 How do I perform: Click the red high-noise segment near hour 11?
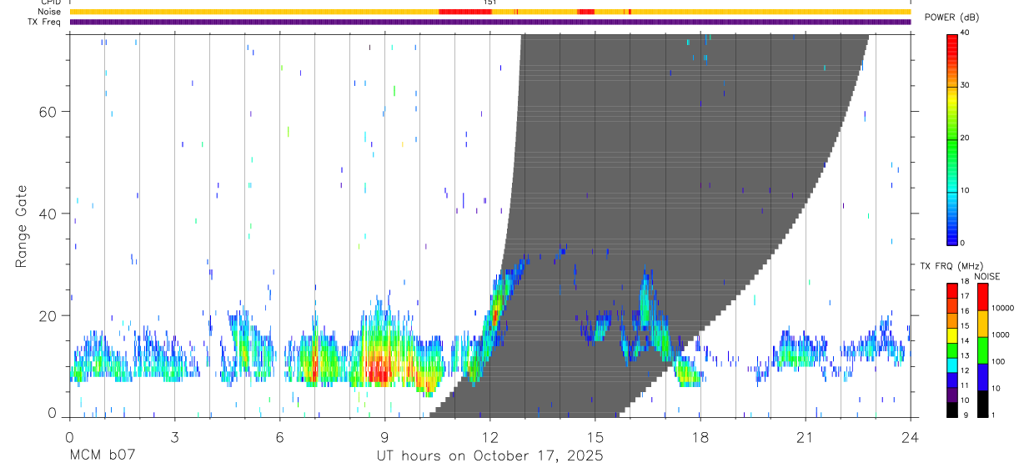coord(464,12)
